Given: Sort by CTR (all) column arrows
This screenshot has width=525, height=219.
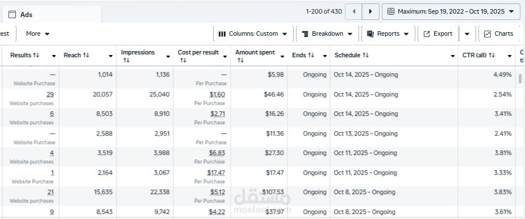Looking at the screenshot, I should (491, 55).
